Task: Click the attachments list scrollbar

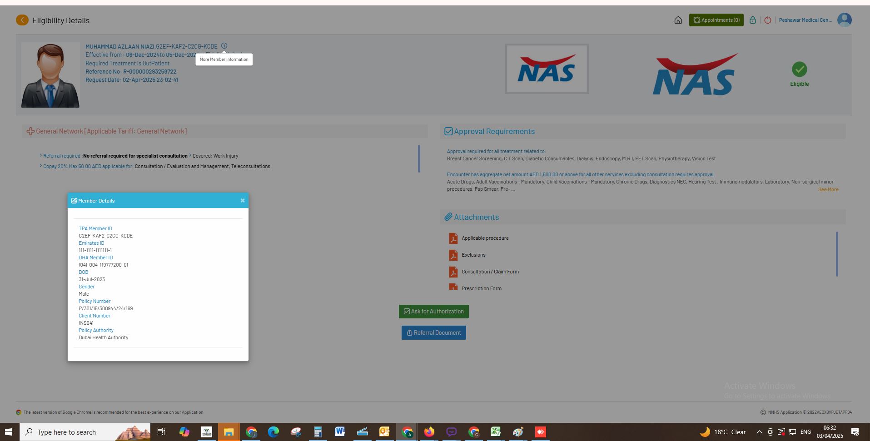Action: (x=837, y=254)
